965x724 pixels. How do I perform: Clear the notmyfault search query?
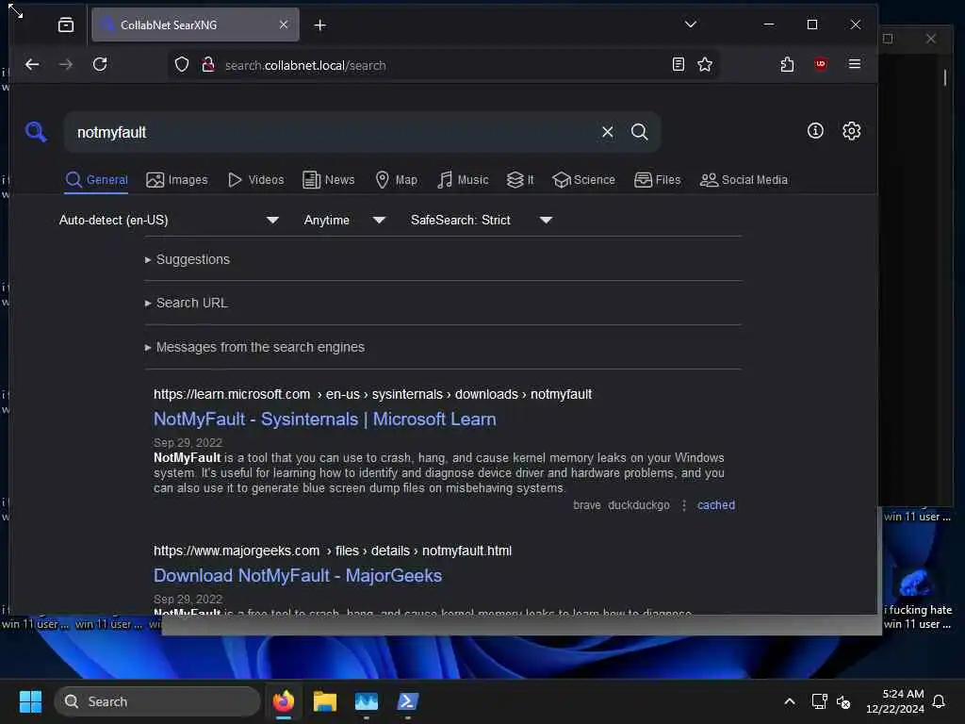pos(608,132)
